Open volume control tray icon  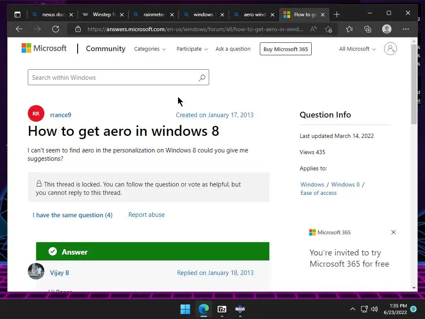374,309
